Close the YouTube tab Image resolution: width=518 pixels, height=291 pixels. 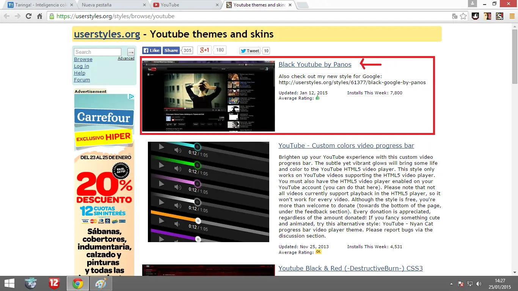point(217,5)
